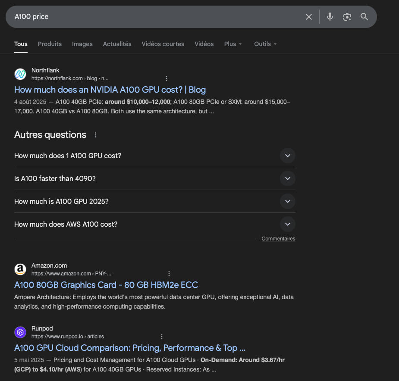Clear the search box with X icon
399x381 pixels.
[309, 17]
